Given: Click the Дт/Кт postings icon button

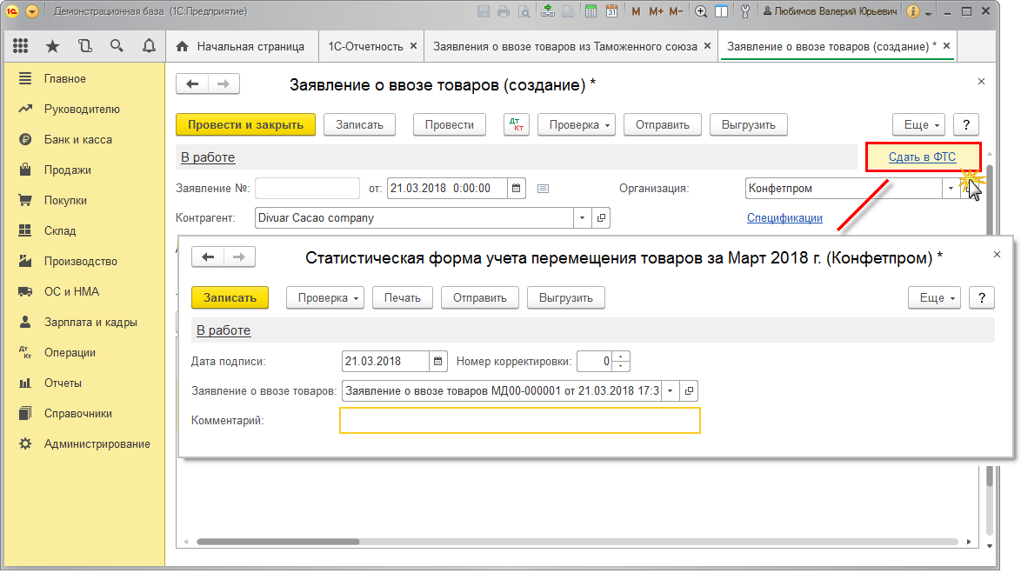Looking at the screenshot, I should click(x=517, y=124).
